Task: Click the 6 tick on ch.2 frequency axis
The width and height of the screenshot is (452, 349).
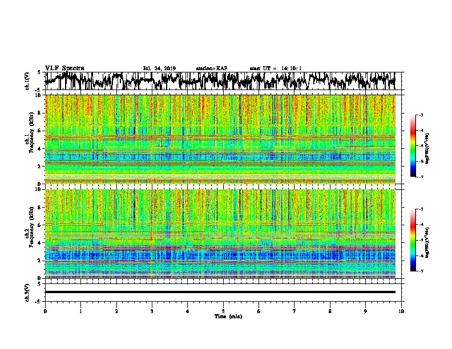Action: pos(39,225)
